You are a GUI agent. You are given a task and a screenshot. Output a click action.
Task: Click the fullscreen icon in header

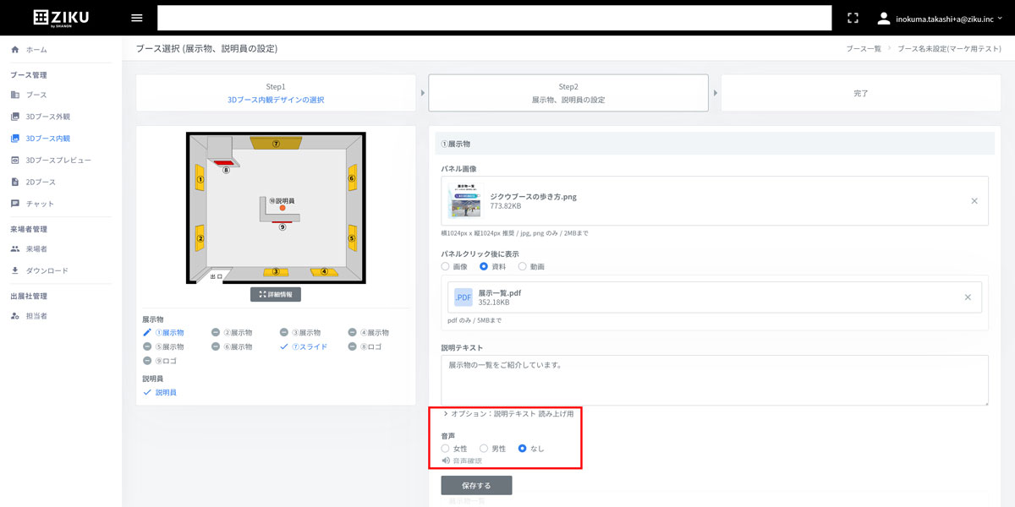[x=853, y=18]
